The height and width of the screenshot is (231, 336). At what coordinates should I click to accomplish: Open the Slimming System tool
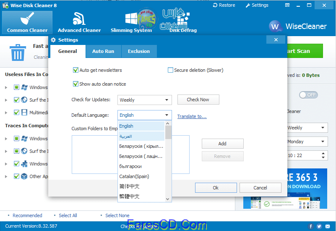tap(131, 23)
